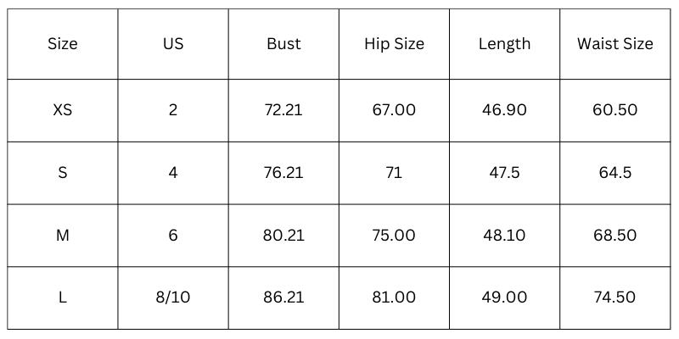Select the US column header cell
679x339 pixels.
pyautogui.click(x=173, y=44)
